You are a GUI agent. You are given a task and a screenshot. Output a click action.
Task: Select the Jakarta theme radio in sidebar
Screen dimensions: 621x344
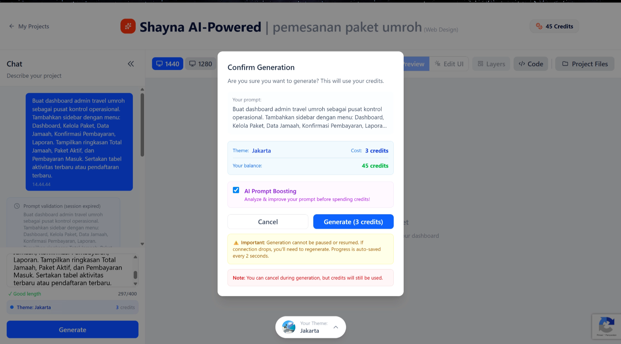click(12, 307)
